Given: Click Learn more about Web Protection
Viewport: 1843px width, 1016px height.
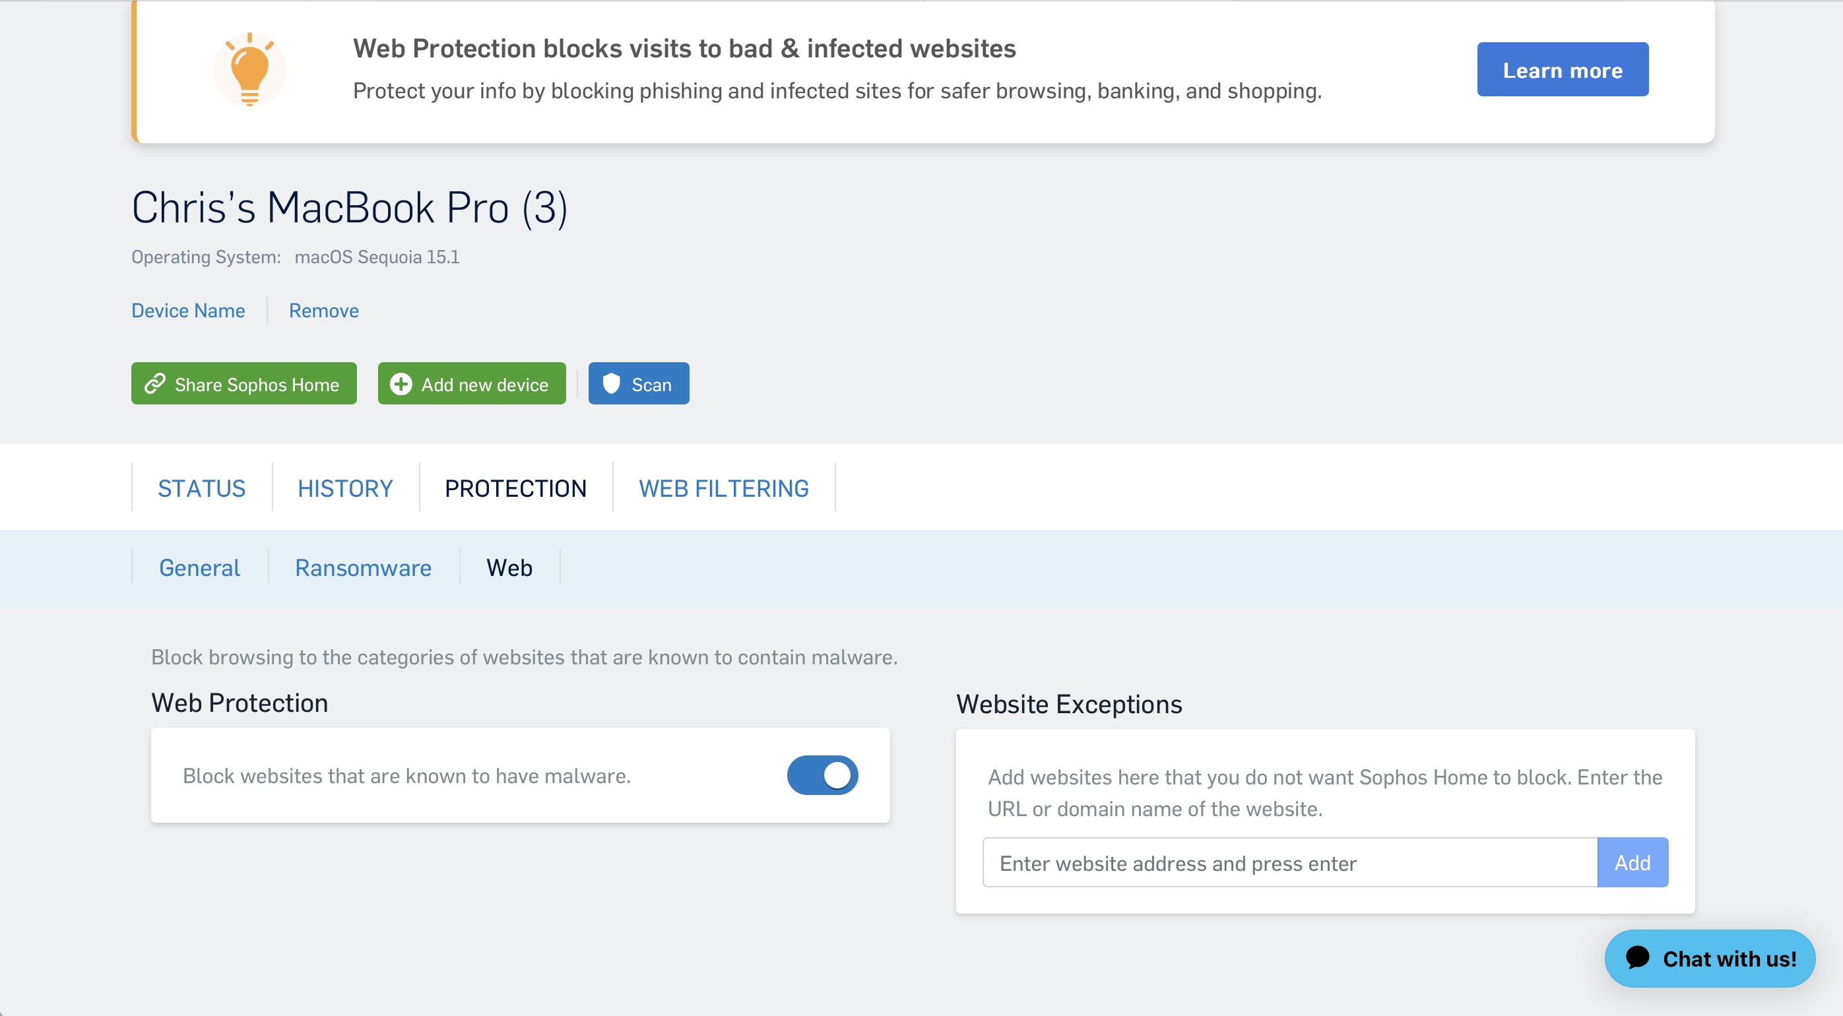Looking at the screenshot, I should point(1563,69).
